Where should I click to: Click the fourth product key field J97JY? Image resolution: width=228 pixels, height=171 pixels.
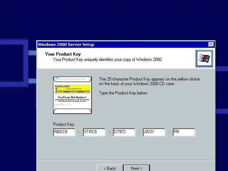(x=154, y=132)
